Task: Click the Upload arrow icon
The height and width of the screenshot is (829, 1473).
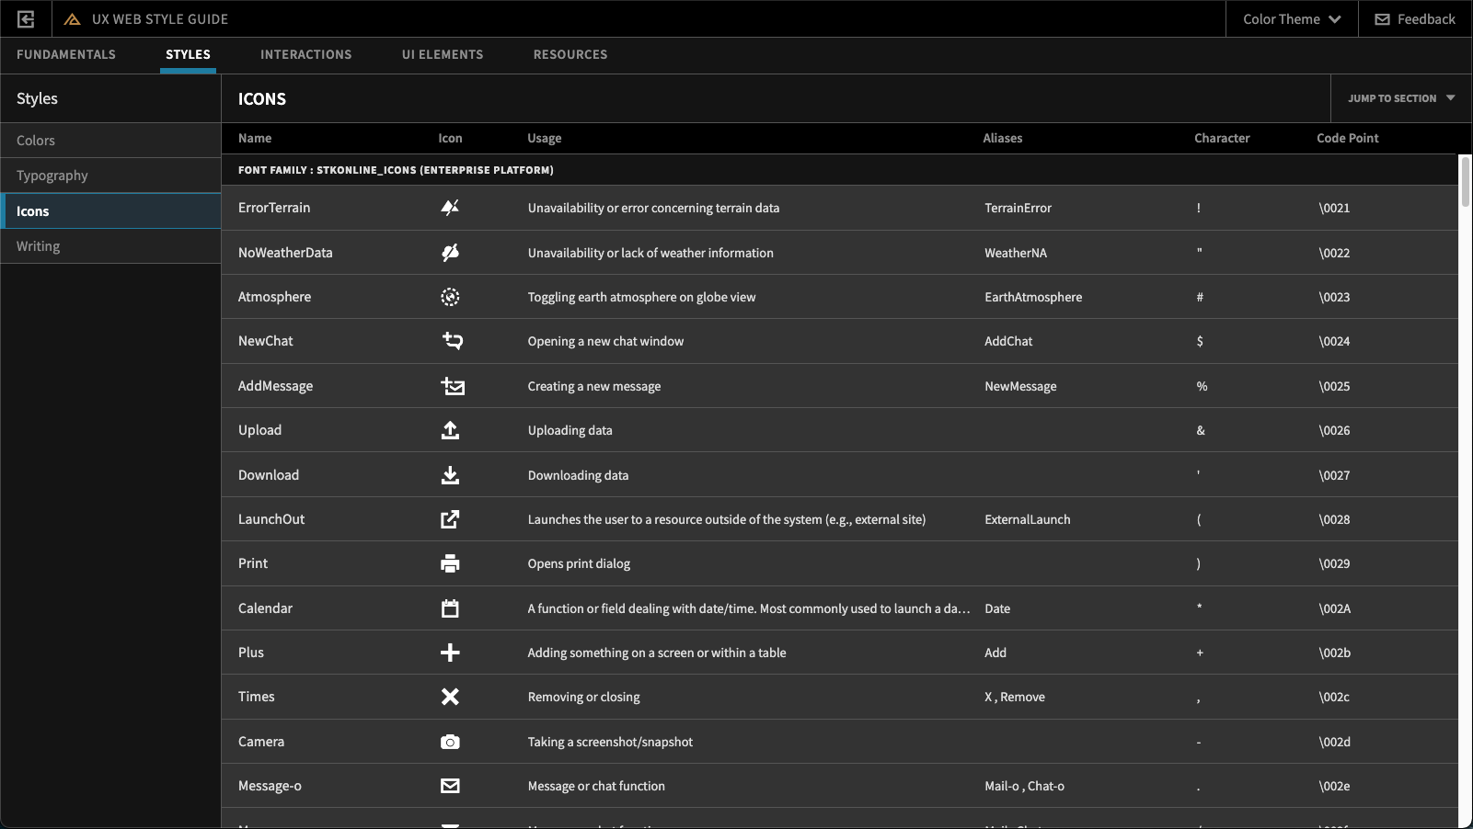Action: tap(450, 430)
